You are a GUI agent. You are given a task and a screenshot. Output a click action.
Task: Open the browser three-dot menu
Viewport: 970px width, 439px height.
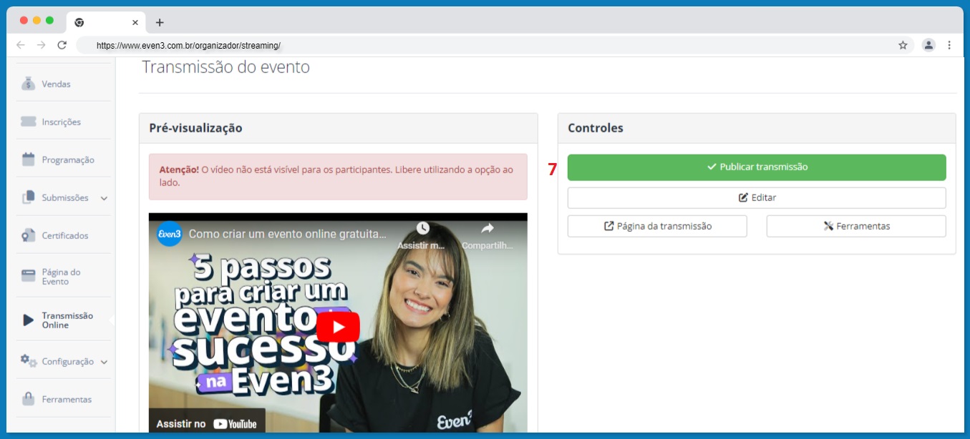949,45
